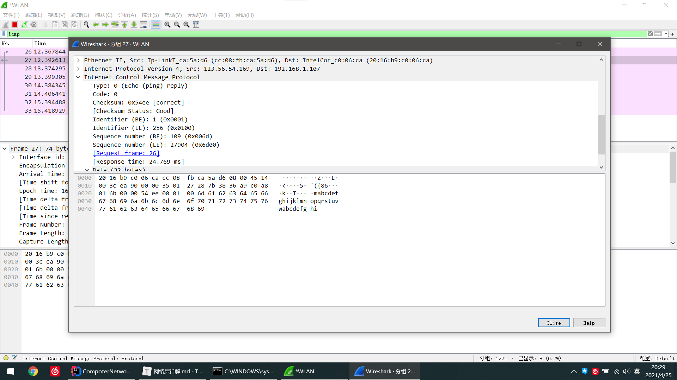Viewport: 677px width, 380px height.
Task: Jump to the first packet
Action: [x=124, y=25]
